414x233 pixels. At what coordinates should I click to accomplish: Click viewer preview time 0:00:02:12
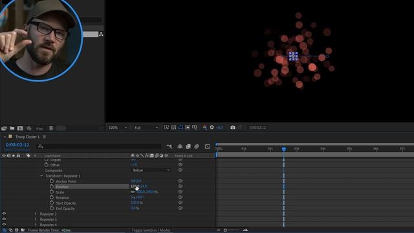coord(257,128)
